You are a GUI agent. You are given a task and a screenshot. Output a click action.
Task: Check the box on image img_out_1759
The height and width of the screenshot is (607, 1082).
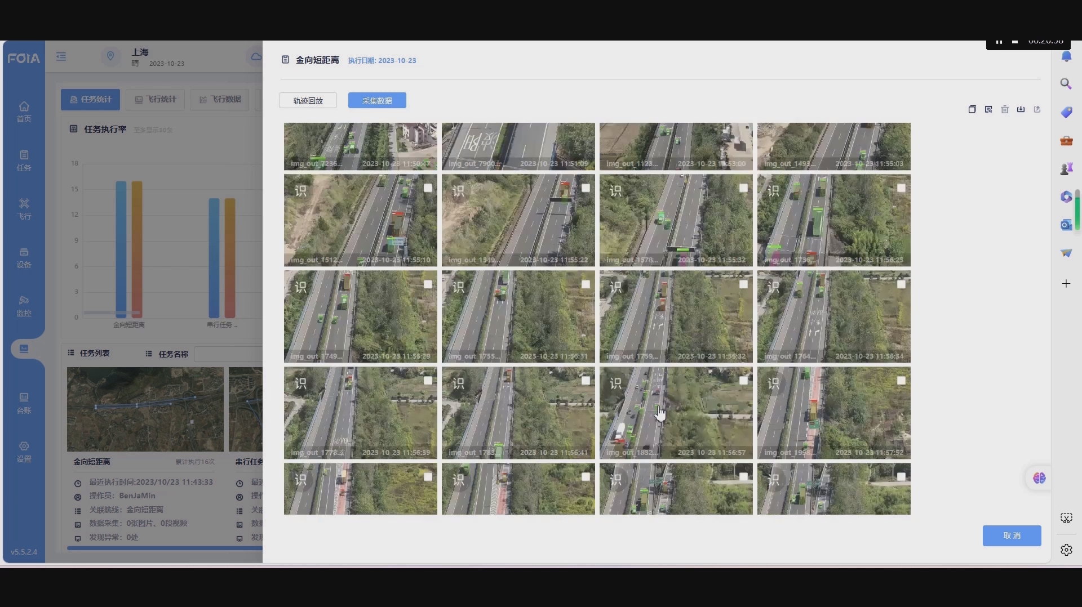[x=743, y=285]
